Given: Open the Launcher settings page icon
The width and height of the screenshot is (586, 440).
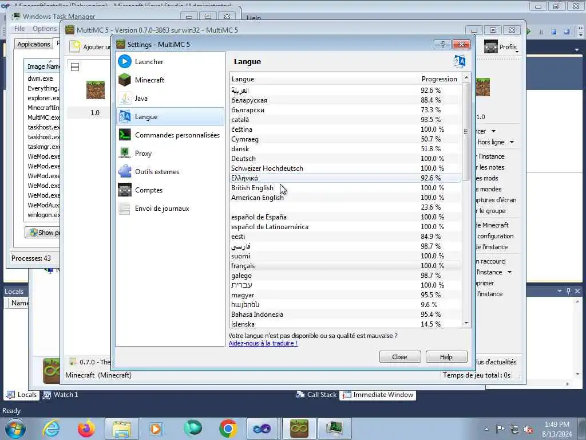Looking at the screenshot, I should 124,61.
